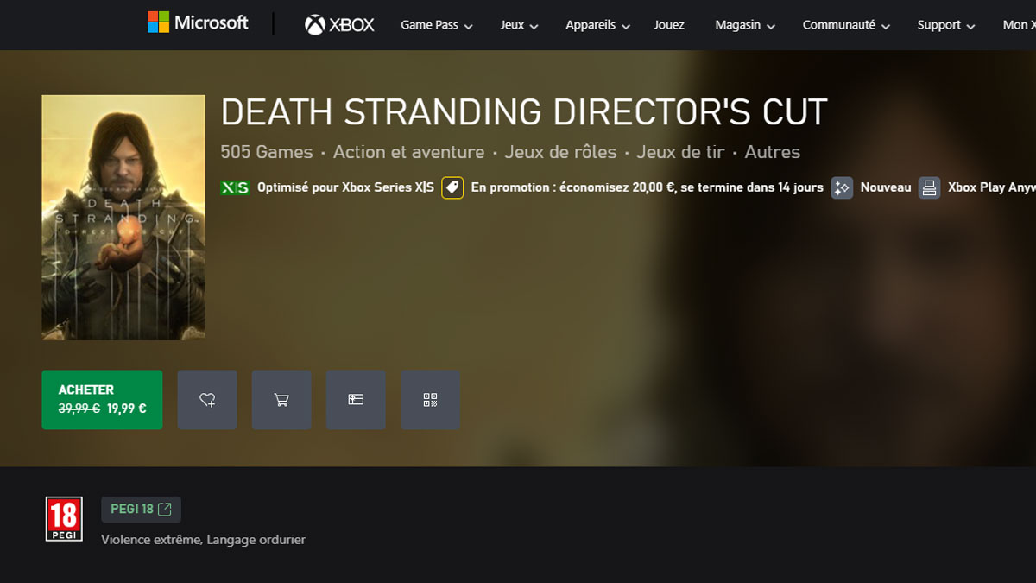Click the yellow promotion tag icon

(x=452, y=187)
